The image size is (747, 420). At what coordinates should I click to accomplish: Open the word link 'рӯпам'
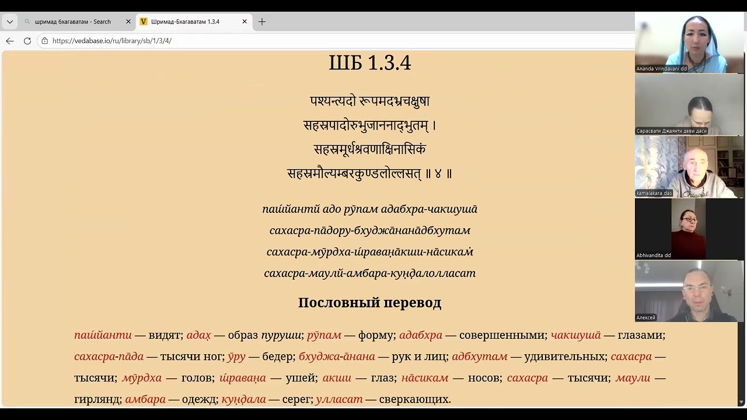pos(324,335)
